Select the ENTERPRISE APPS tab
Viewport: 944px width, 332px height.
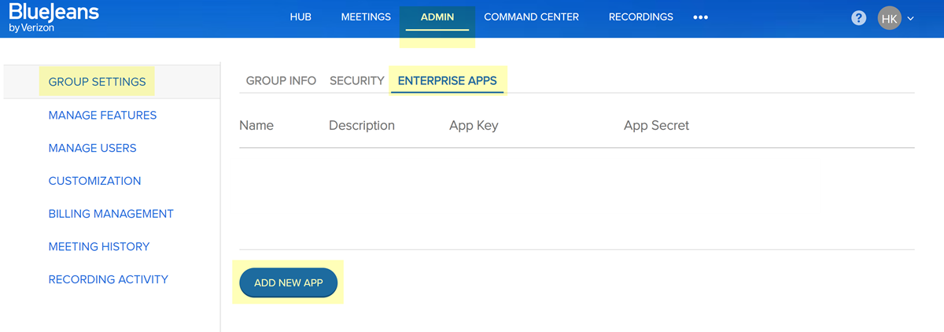click(x=448, y=81)
